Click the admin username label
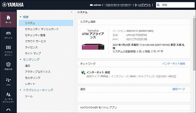This screenshot has width=196, height=113. tap(97, 5)
